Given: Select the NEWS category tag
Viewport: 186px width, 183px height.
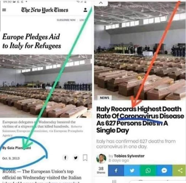Looking at the screenshot, I should pyautogui.click(x=104, y=98).
